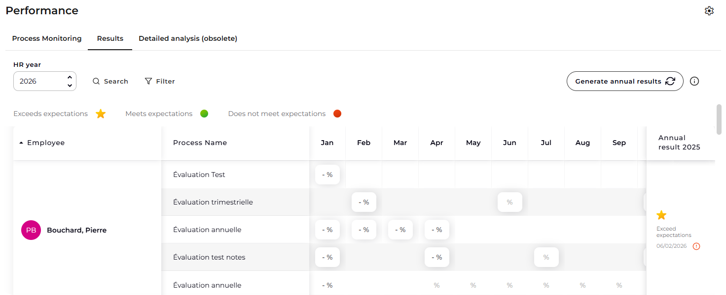
Task: Click the Apr result cell for Évaluation test notes
Action: (x=437, y=257)
